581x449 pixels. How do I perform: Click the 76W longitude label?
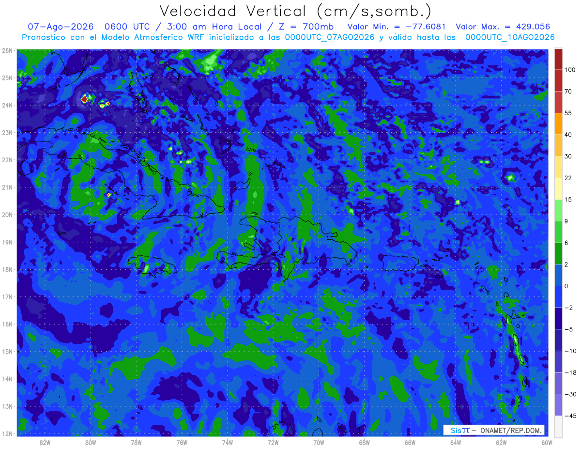(x=182, y=443)
